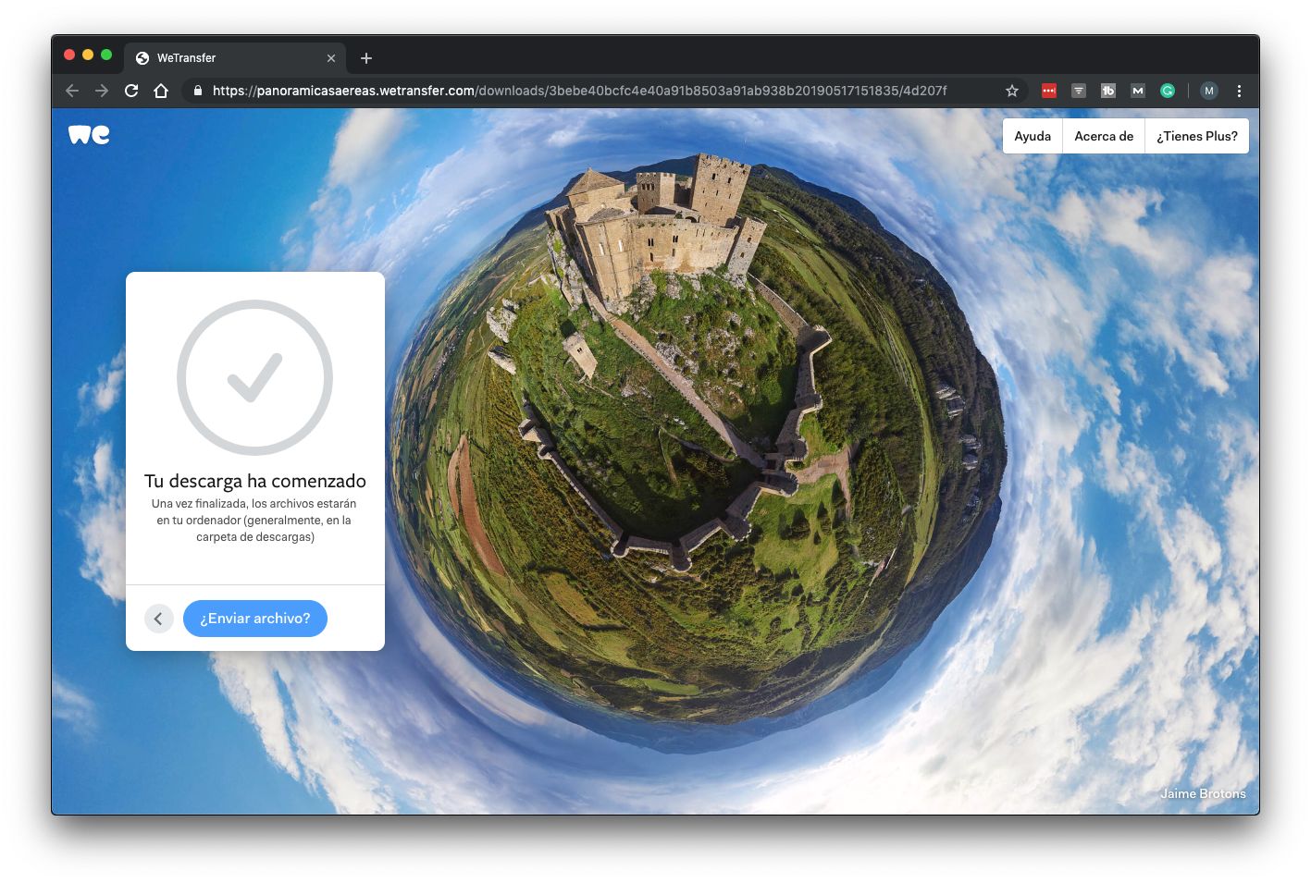
Task: Bookmark this page with the star
Action: [x=1012, y=91]
